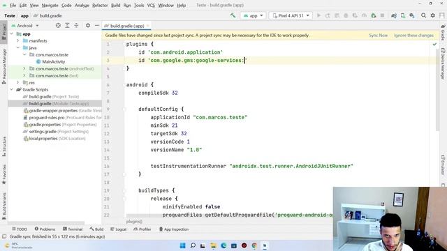447x251 pixels.
Task: Select settings.gradle in project tree
Action: pos(56,132)
